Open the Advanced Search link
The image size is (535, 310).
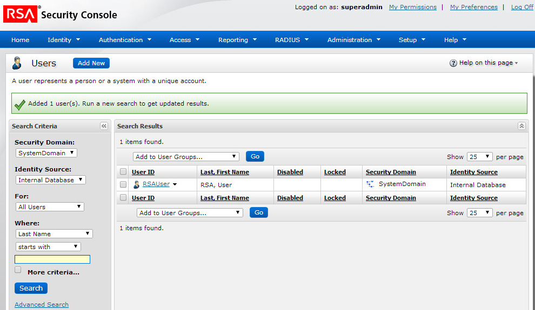(x=42, y=305)
